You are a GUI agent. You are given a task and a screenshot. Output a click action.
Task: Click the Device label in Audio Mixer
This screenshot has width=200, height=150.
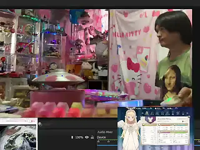pyautogui.click(x=101, y=137)
